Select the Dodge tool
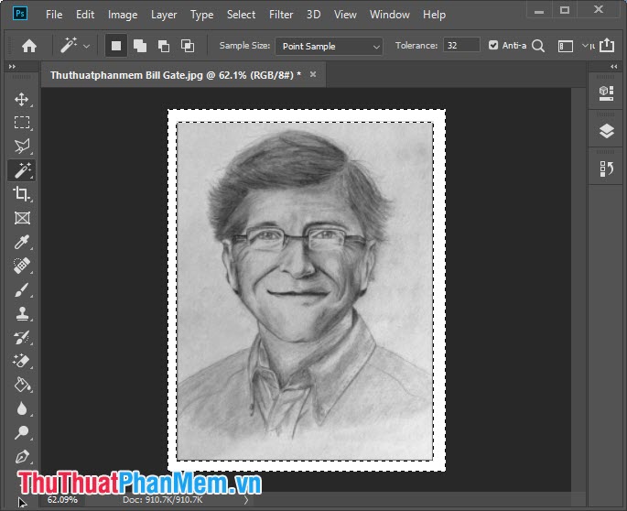Viewport: 627px width, 511px height. click(22, 432)
